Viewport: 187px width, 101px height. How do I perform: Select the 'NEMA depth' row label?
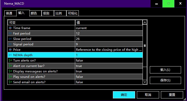23,55
